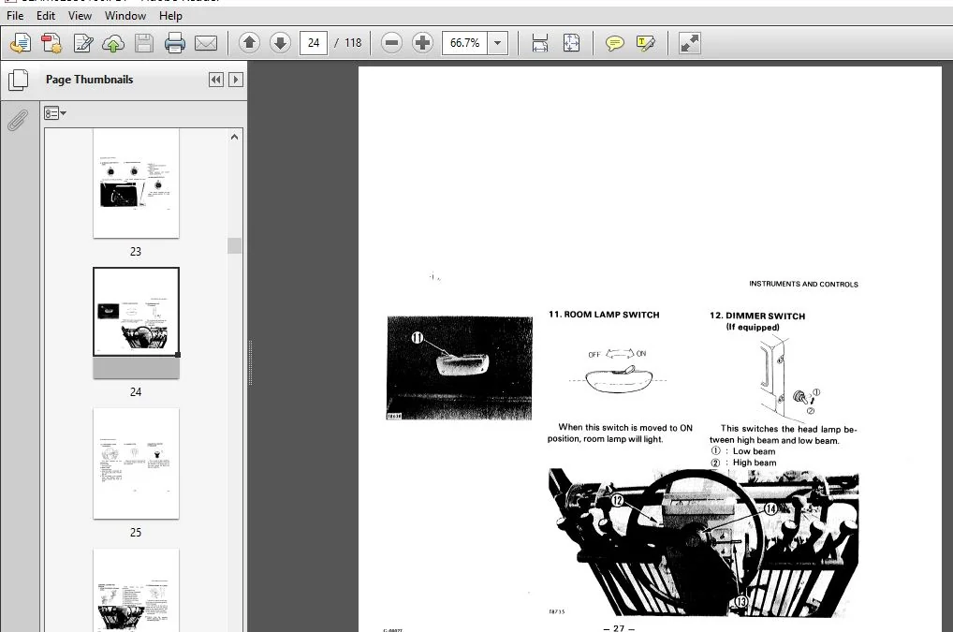Select page 23 thumbnail
Screen dimensions: 953x632
(136, 183)
